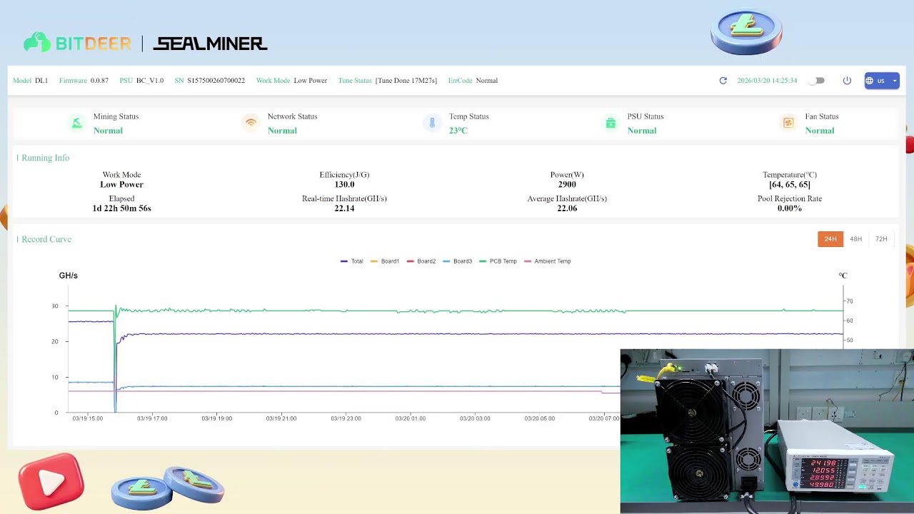Open the US language dropdown
Screen dimensions: 914x514
click(882, 81)
